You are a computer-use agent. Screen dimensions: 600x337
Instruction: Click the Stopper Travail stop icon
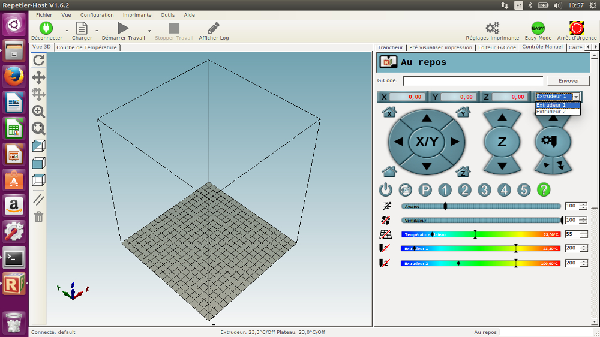(x=174, y=28)
